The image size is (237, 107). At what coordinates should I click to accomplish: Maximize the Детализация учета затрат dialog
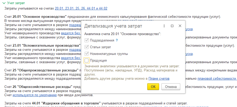pyautogui.click(x=172, y=26)
